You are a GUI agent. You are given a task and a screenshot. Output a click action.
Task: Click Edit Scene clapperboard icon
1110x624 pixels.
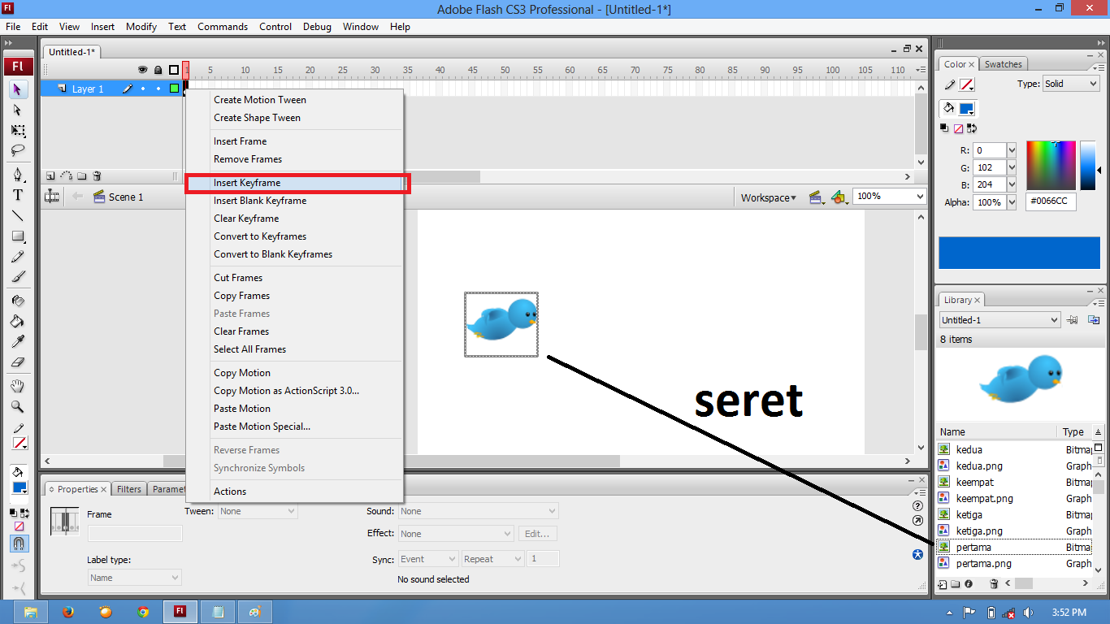(x=816, y=197)
